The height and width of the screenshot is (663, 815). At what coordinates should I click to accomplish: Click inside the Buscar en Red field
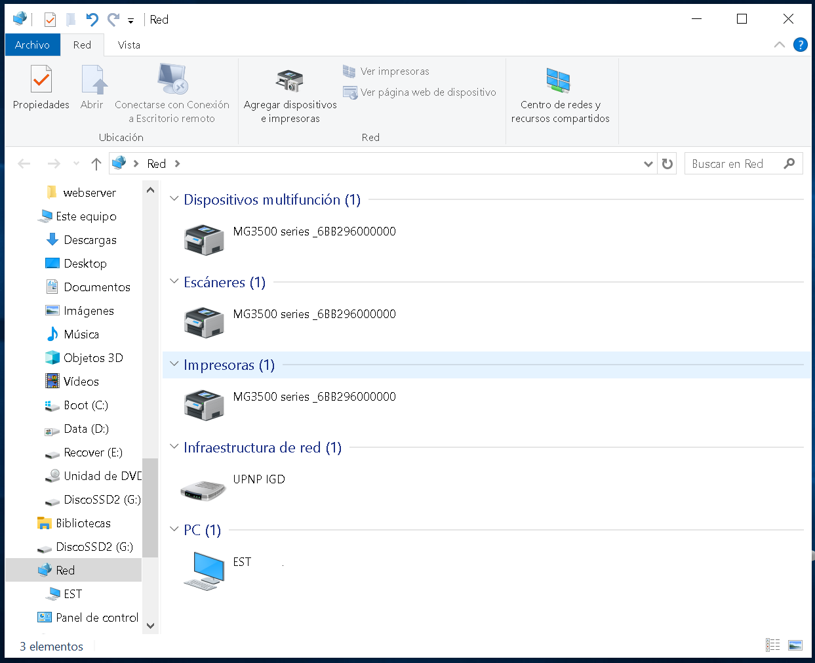point(733,164)
